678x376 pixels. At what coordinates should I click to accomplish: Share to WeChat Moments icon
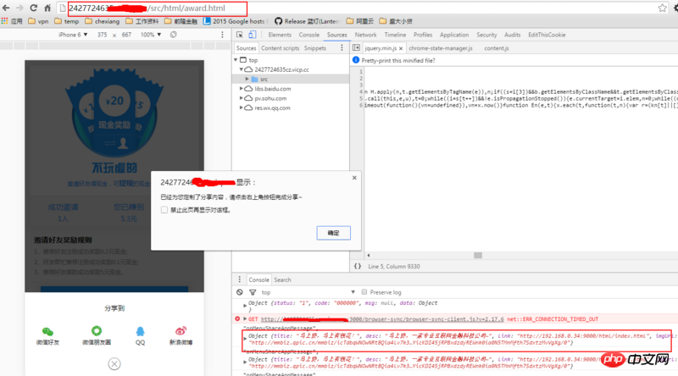(x=97, y=331)
